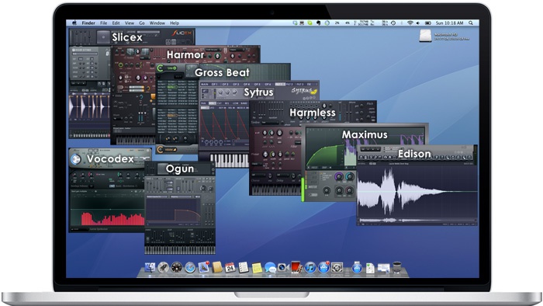Viewport: 543px width, 306px height.
Task: Open Contacts book icon in Dock
Action: [x=216, y=267]
